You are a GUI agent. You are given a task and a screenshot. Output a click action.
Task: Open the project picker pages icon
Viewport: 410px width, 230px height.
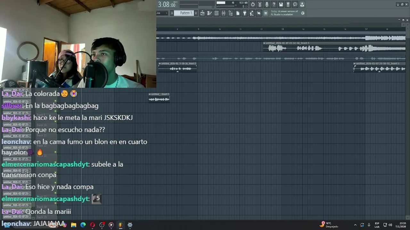(238, 13)
